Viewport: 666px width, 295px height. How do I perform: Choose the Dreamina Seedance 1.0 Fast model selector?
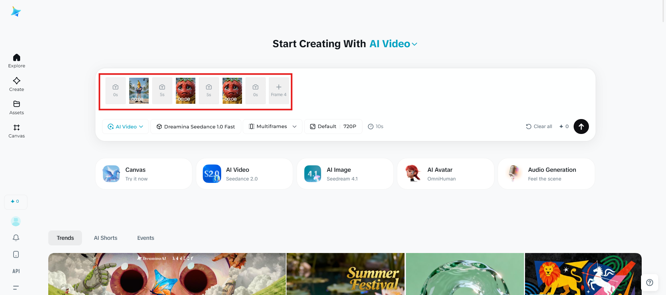(x=196, y=127)
